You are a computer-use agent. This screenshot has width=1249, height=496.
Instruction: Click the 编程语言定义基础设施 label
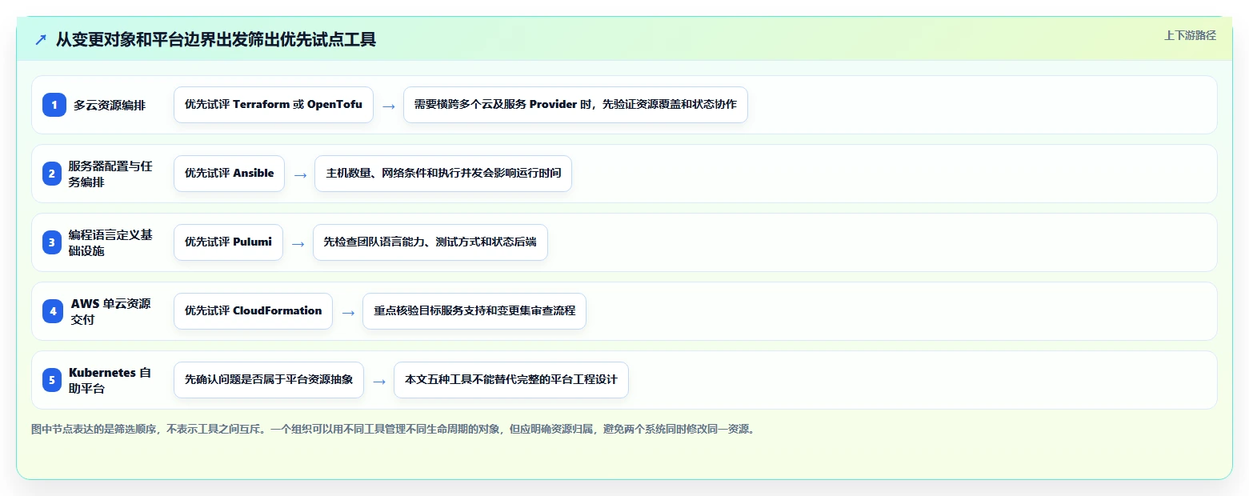110,242
